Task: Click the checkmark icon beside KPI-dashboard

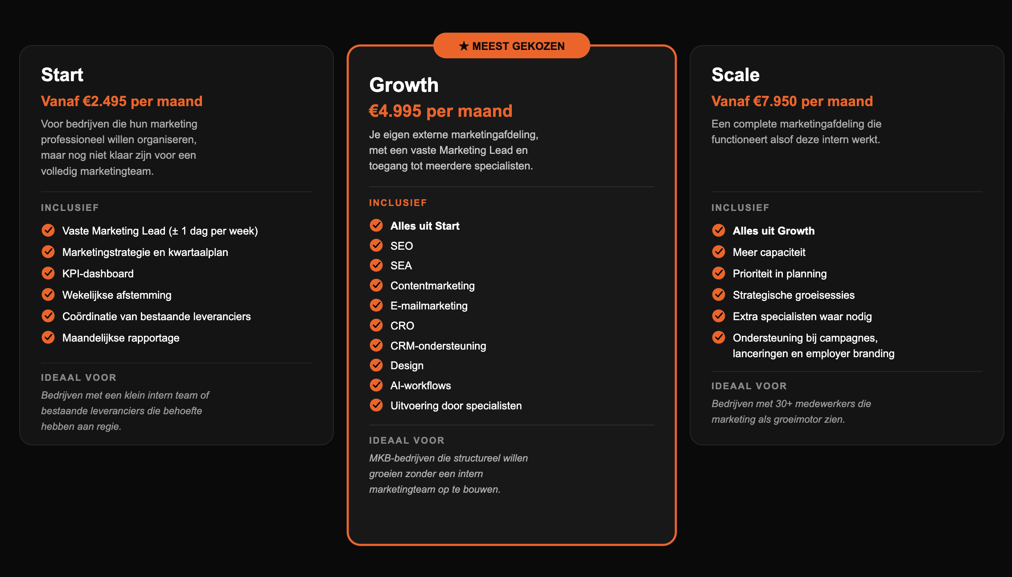Action: [48, 273]
